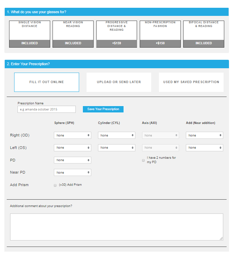Click the Prescription Name input field

point(46,109)
